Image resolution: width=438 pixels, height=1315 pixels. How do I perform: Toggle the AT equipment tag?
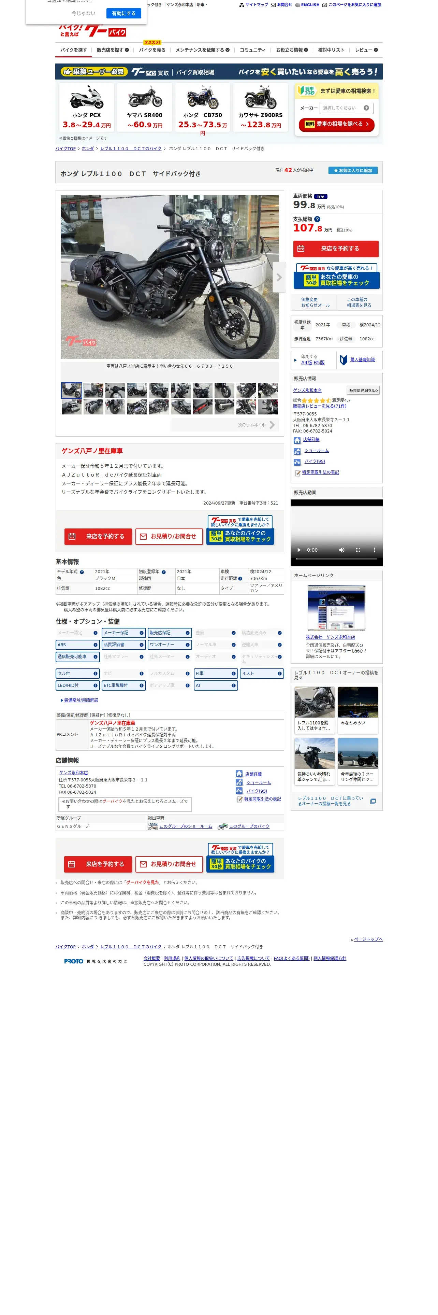coord(216,685)
